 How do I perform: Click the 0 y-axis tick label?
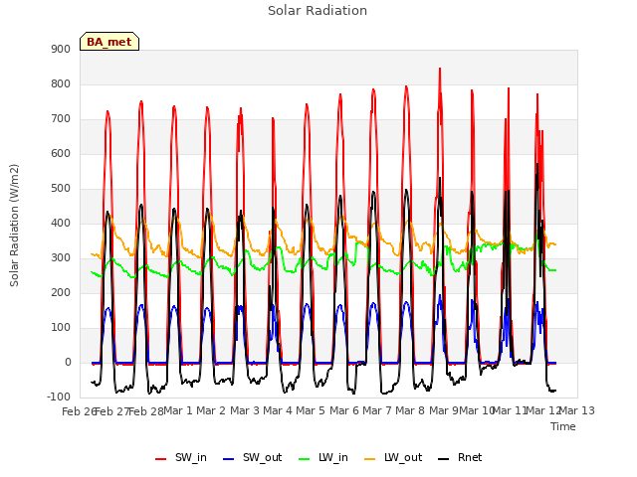coord(68,362)
